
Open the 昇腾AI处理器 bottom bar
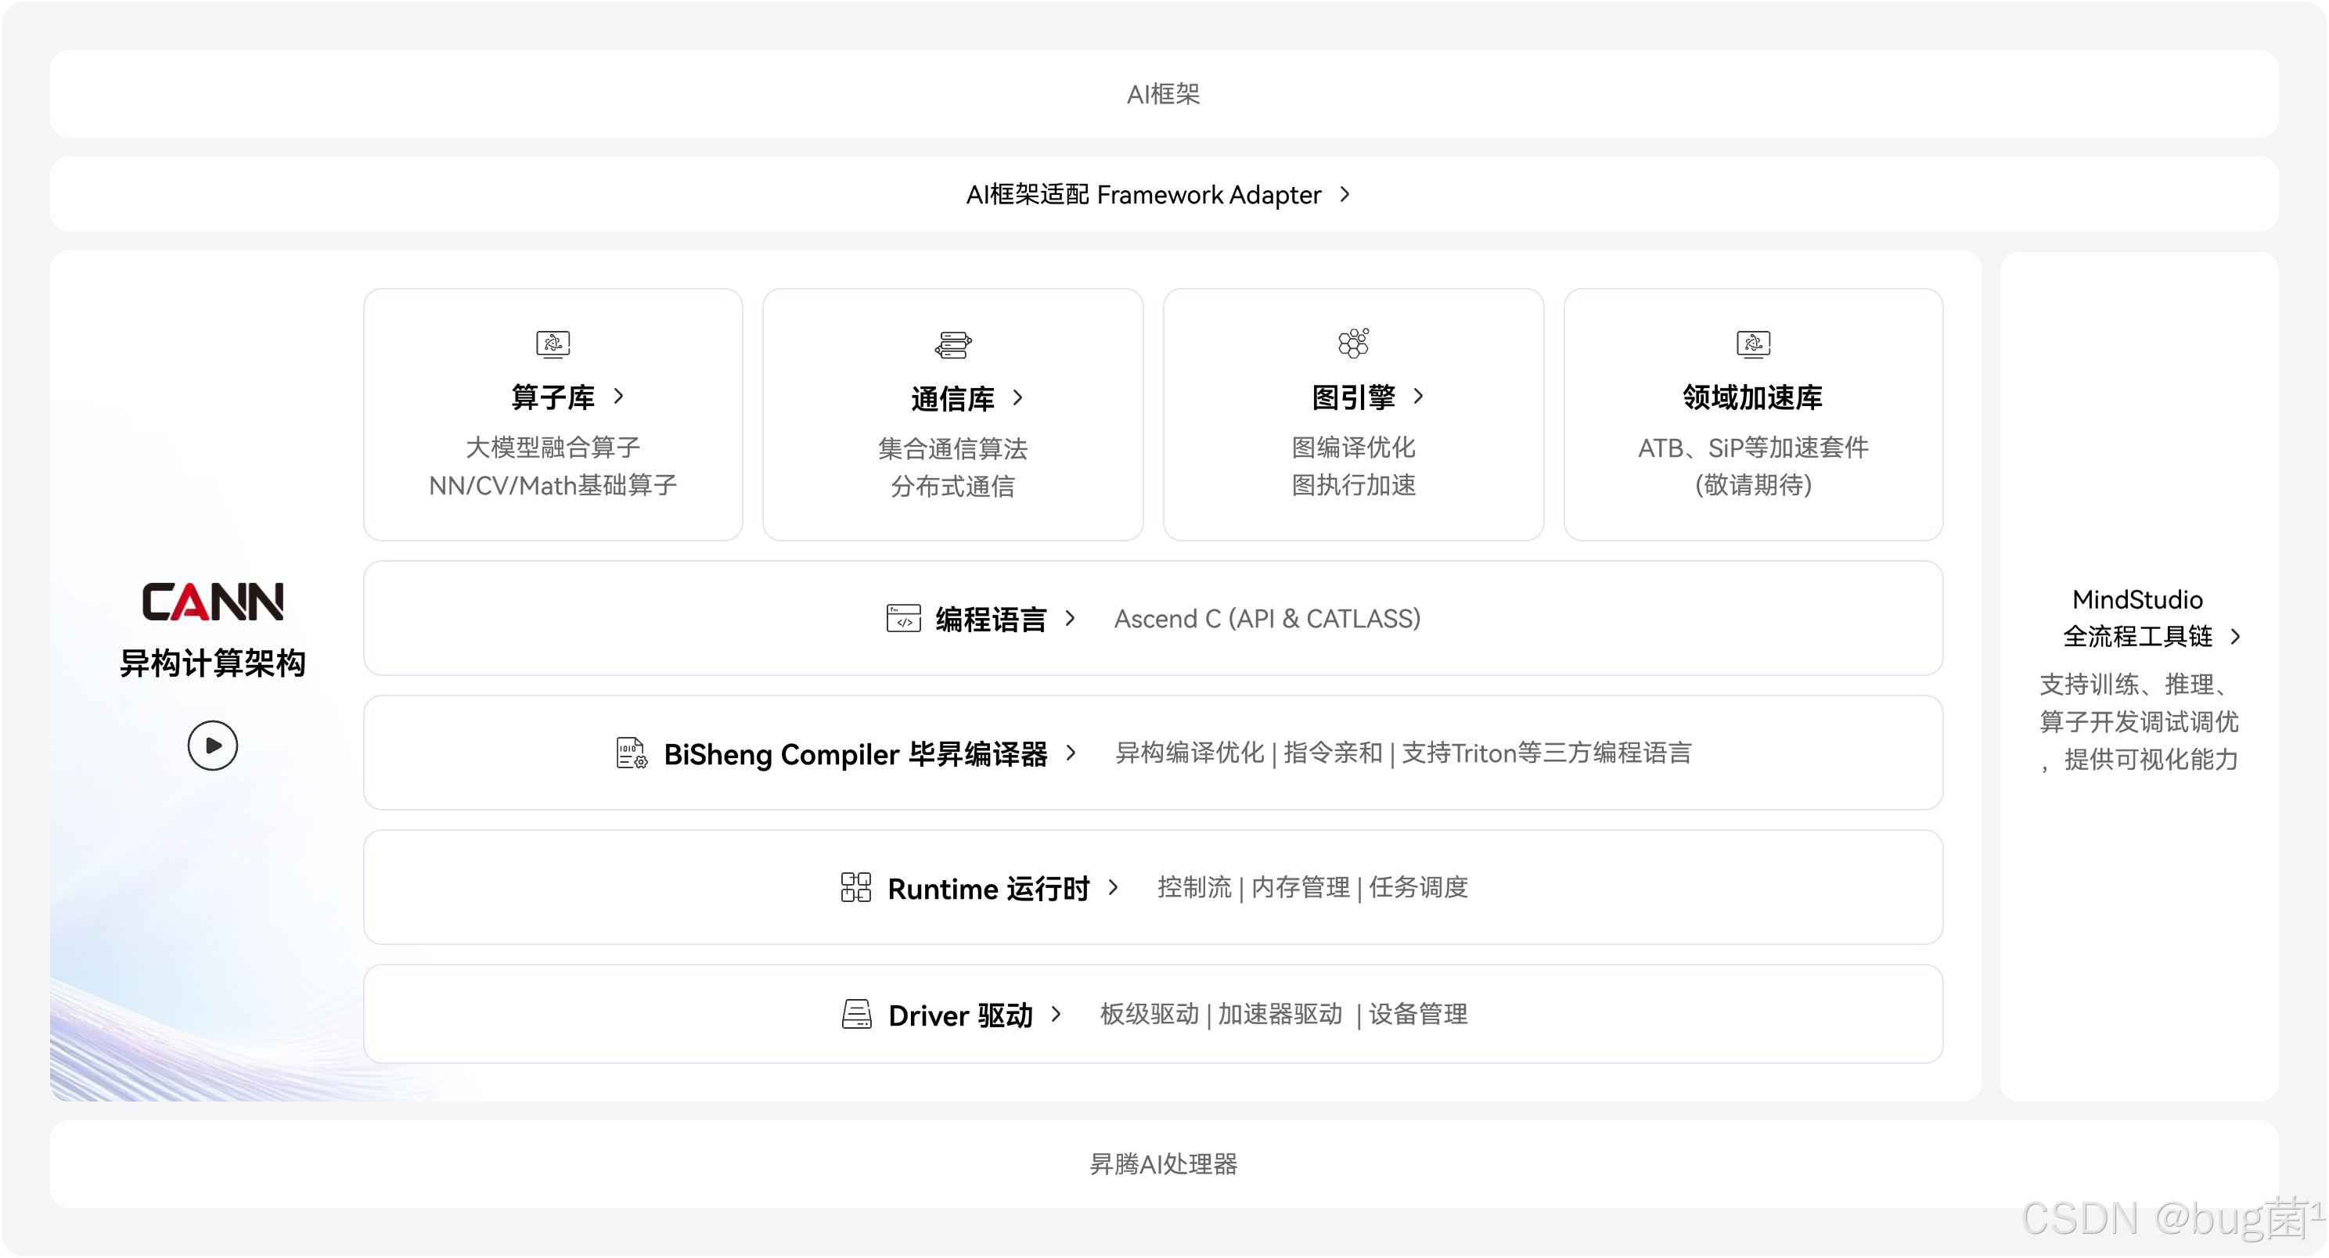[1163, 1164]
